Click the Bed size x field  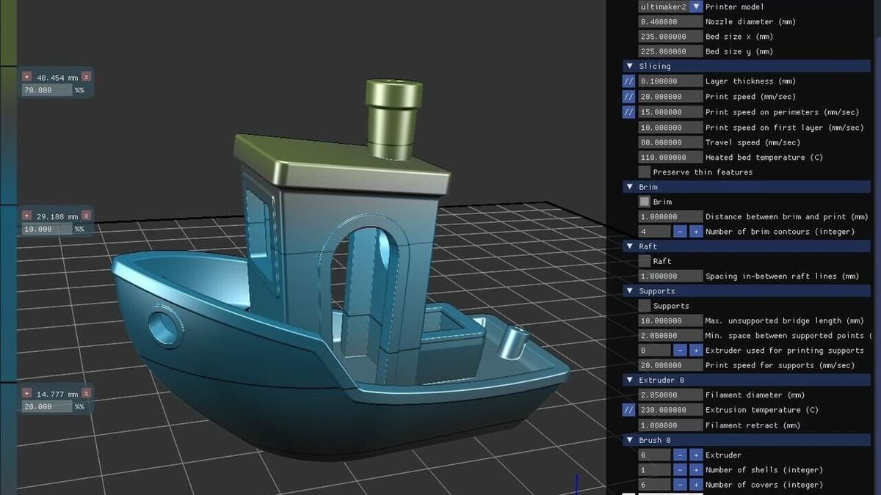click(x=670, y=37)
